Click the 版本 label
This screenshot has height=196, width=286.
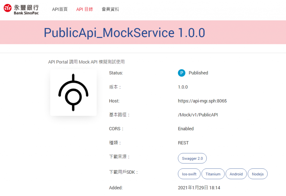tap(115, 87)
